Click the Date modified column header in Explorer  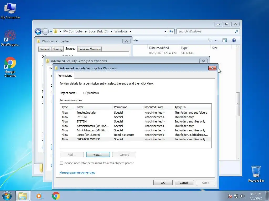coord(163,48)
